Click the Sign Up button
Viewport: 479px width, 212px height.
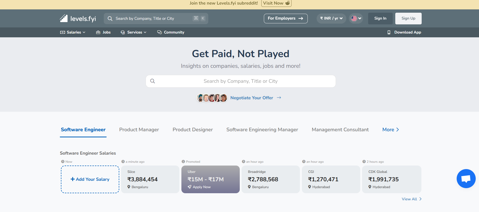(x=408, y=18)
